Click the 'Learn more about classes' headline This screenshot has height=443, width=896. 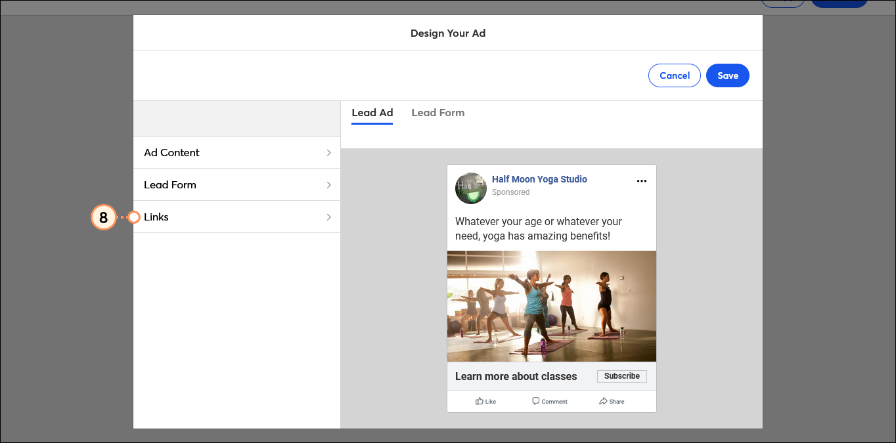[516, 377]
